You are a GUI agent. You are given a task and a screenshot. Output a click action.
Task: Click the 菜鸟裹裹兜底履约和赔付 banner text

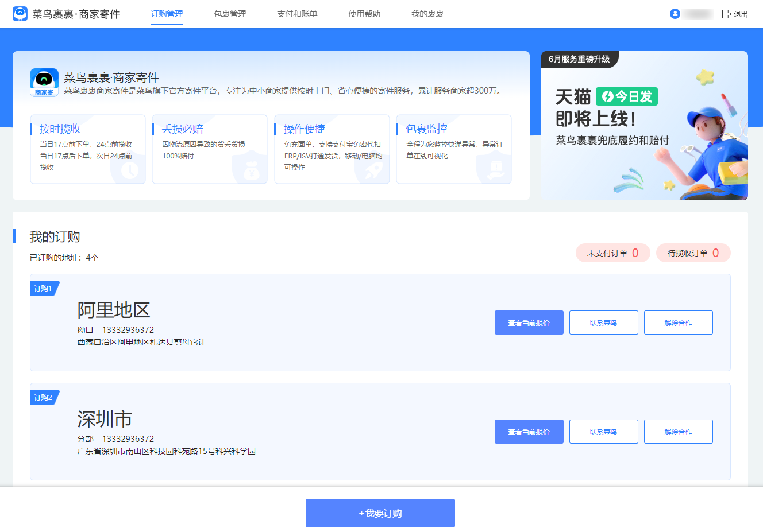click(612, 140)
